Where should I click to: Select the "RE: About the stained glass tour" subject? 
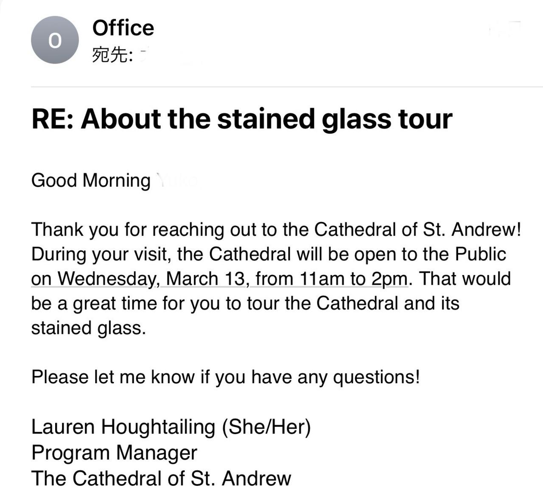tap(242, 119)
